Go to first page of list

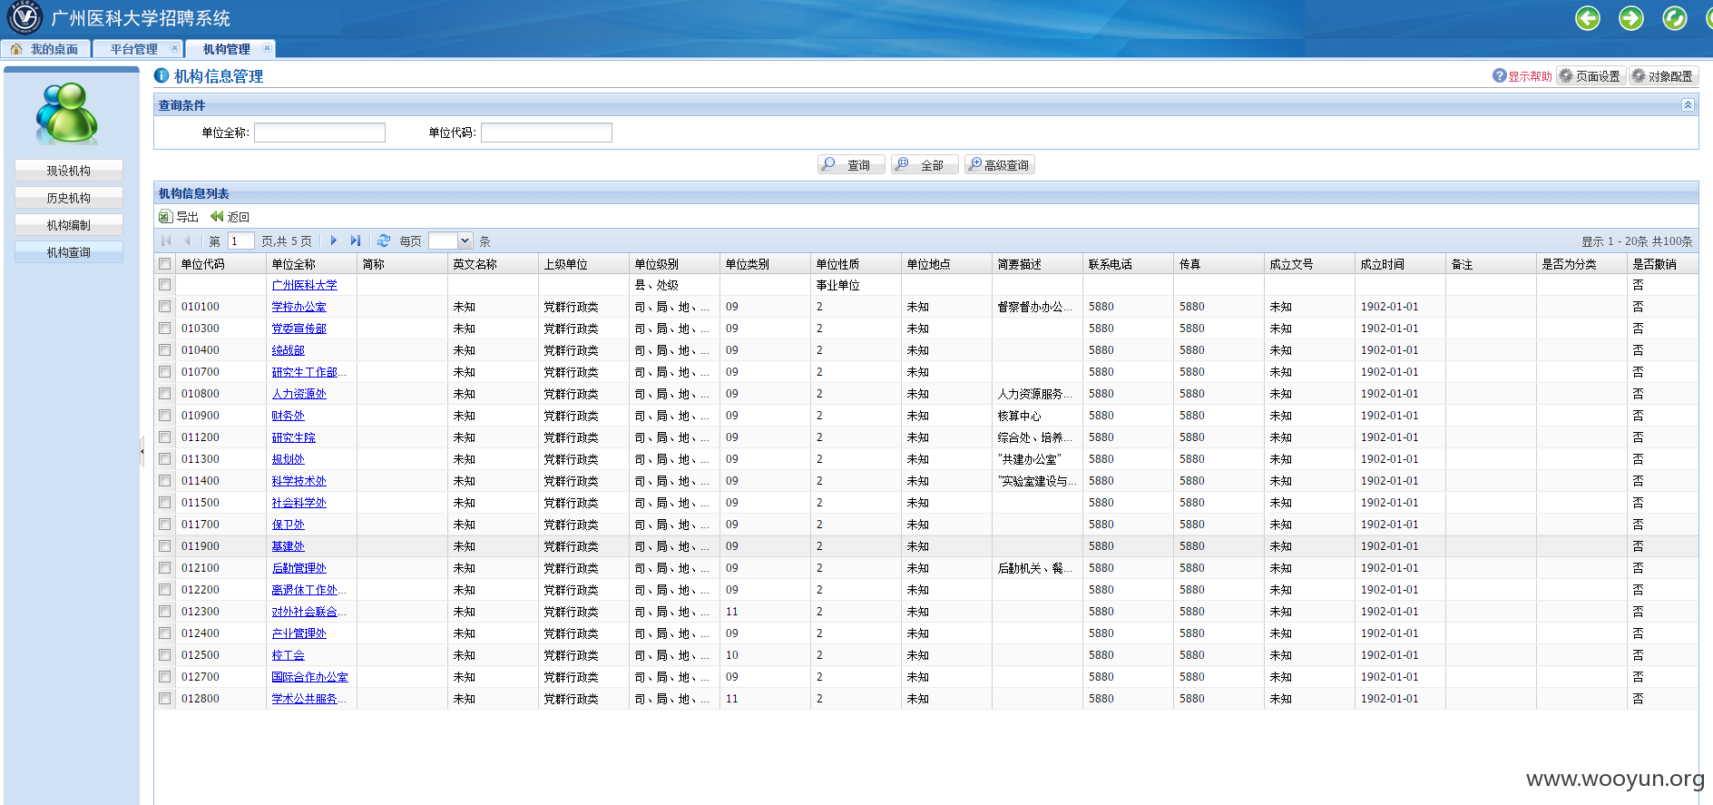point(166,241)
